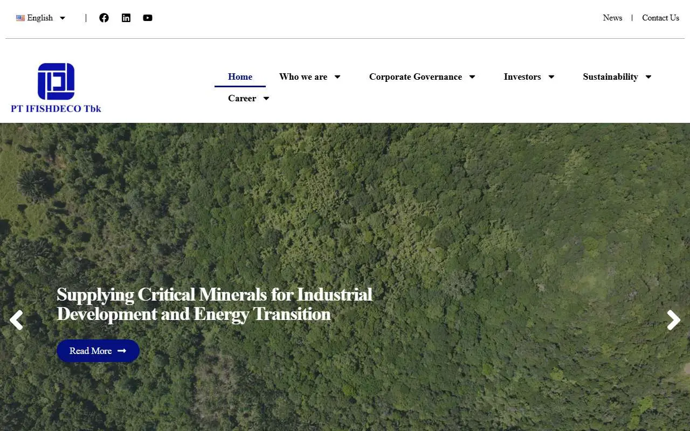Click the Read More button
This screenshot has height=431, width=690.
click(98, 351)
